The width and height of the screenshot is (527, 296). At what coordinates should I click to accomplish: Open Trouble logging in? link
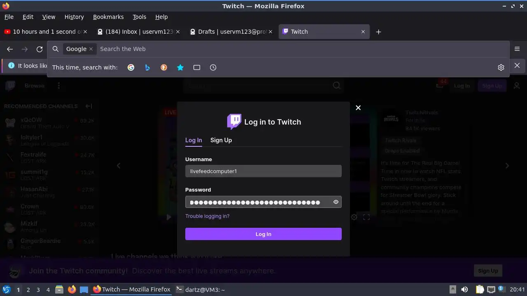pos(207,216)
